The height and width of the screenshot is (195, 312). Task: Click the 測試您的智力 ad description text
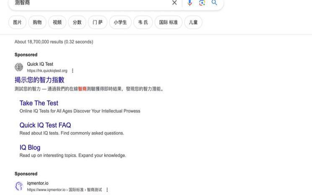click(x=89, y=89)
